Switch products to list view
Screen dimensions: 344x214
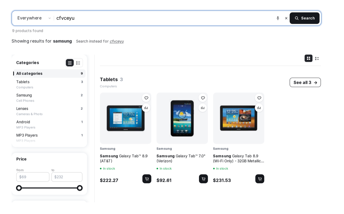317,58
